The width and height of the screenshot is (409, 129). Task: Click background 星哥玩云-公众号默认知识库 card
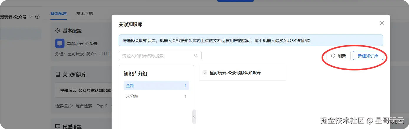pos(84,90)
